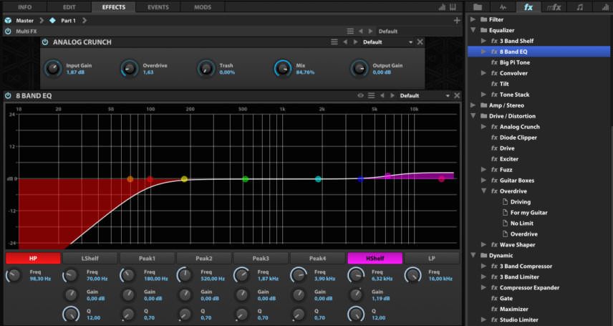Click the meter bars icon in top bar

pos(442,7)
